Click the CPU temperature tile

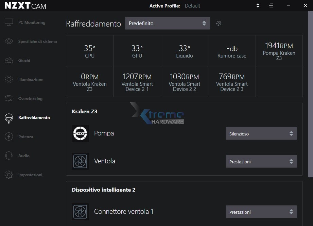pyautogui.click(x=90, y=51)
